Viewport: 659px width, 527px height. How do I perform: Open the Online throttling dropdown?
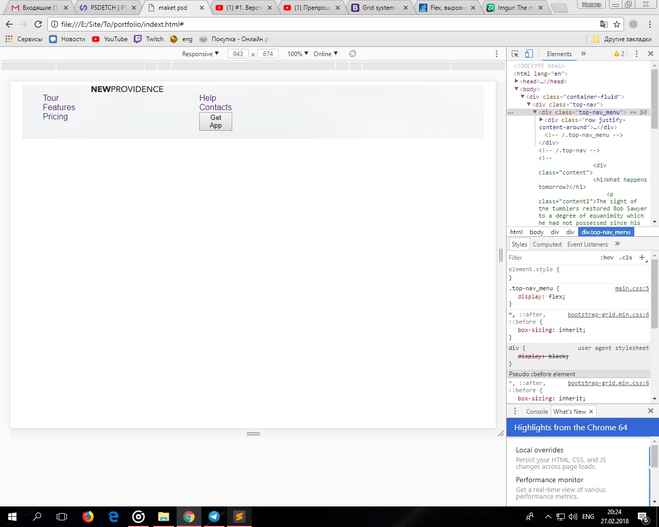pyautogui.click(x=325, y=54)
